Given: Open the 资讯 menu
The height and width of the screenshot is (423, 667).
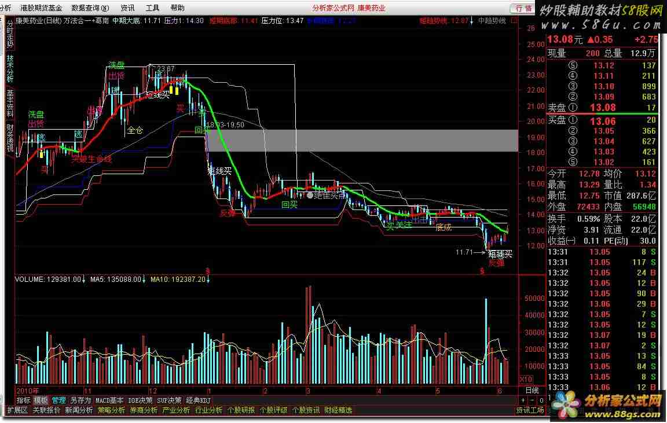Looking at the screenshot, I should [x=127, y=8].
